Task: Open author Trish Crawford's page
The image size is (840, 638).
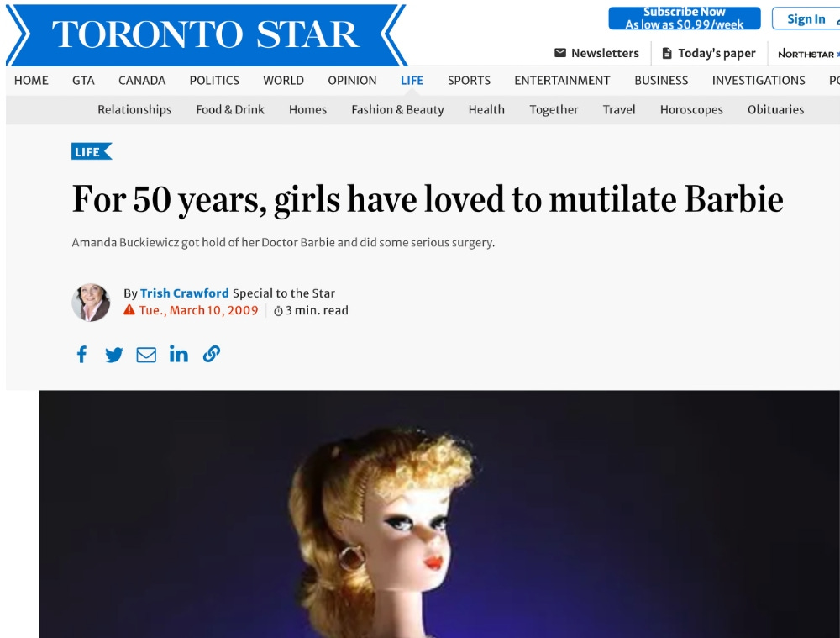Action: coord(184,293)
